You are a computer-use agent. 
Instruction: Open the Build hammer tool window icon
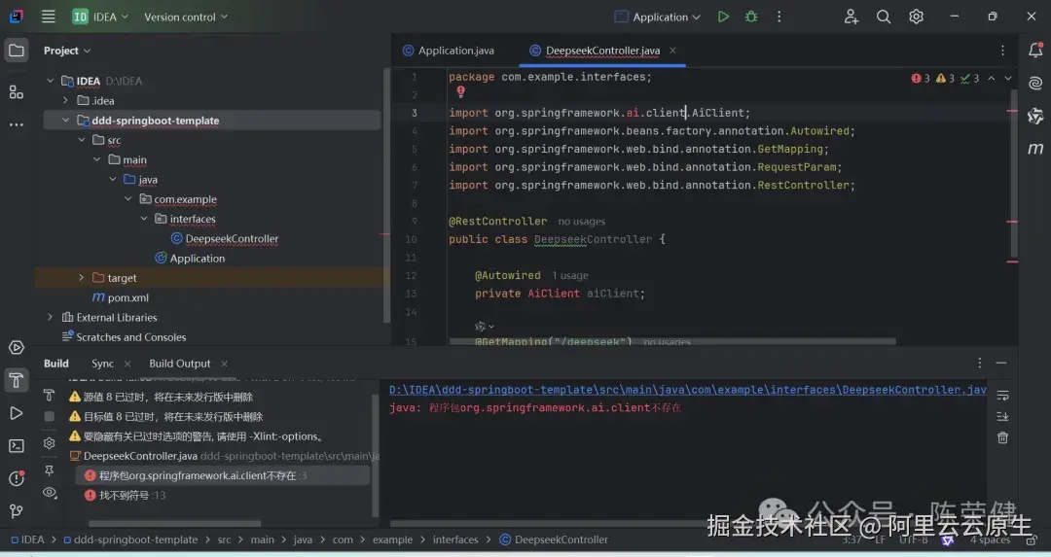(17, 380)
